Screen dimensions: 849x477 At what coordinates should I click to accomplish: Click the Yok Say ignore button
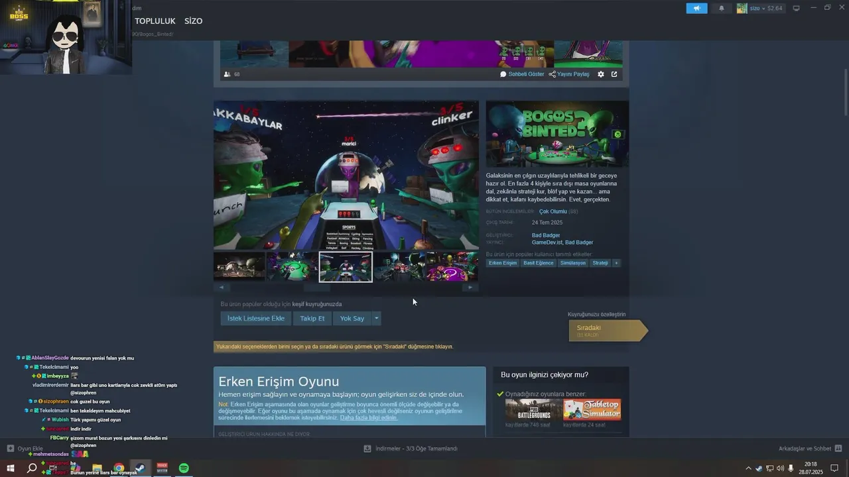(352, 319)
